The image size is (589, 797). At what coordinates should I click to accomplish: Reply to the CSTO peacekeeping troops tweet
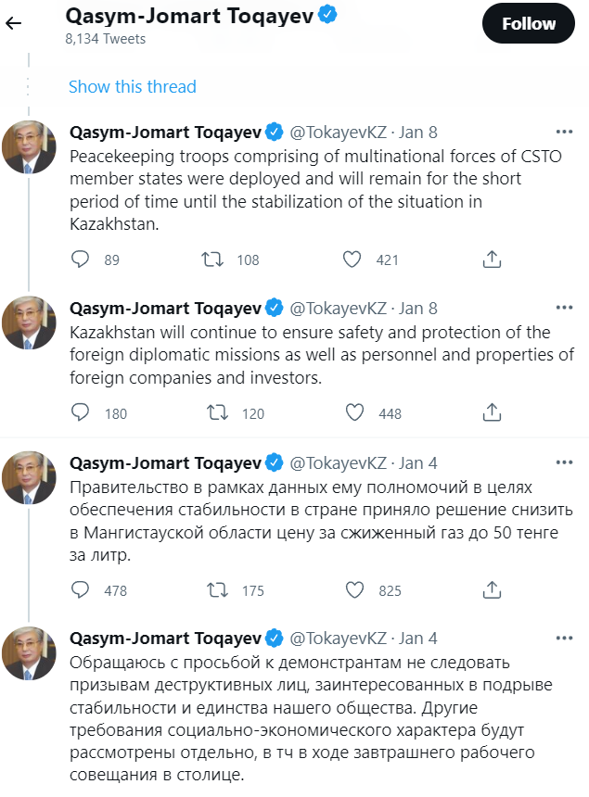coord(81,260)
